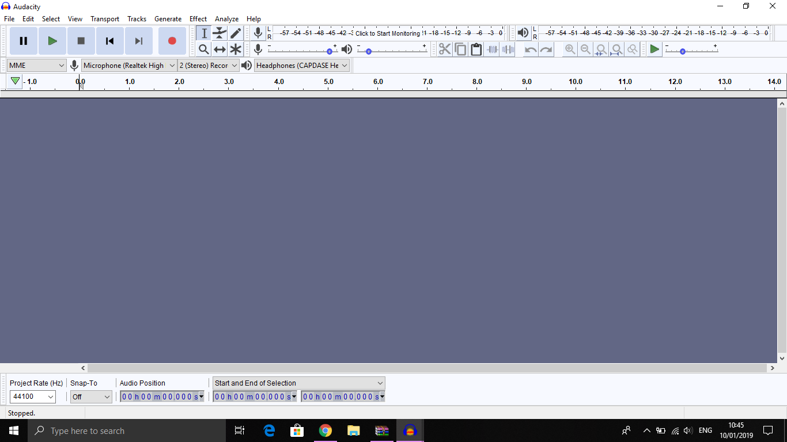
Task: Open the MME audio host dropdown
Action: 37,66
